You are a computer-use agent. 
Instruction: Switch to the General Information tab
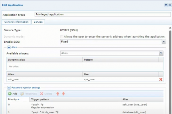coord(16,22)
